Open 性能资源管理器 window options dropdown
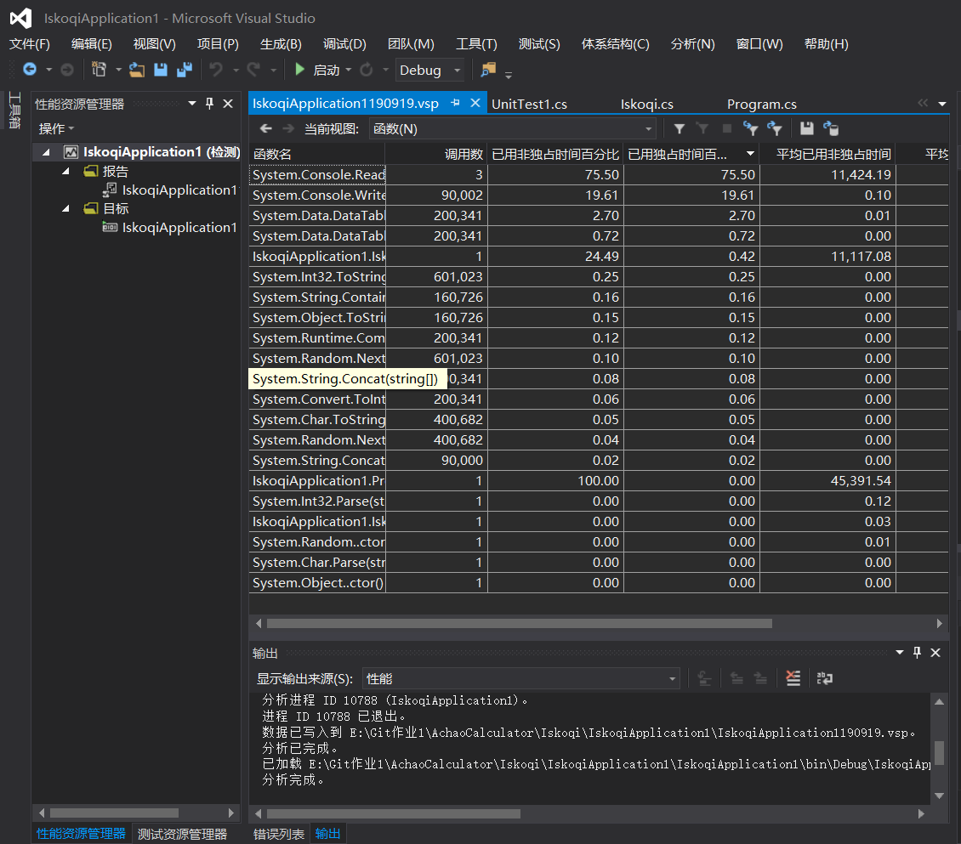This screenshot has height=844, width=961. (x=192, y=104)
